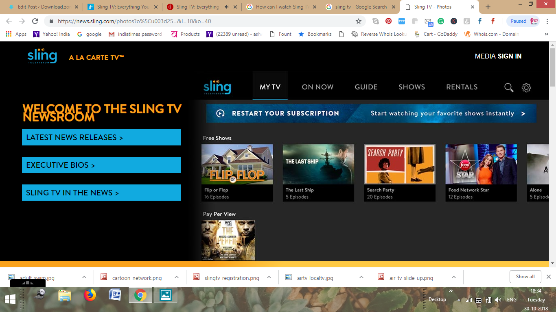
Task: Click the Skype extension icon
Action: click(x=375, y=21)
